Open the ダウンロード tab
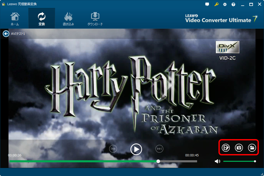The image size is (264, 176). coord(95,19)
